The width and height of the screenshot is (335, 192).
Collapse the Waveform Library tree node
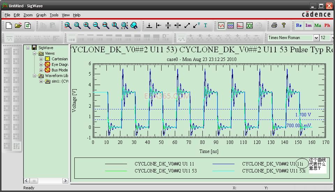tap(35, 76)
